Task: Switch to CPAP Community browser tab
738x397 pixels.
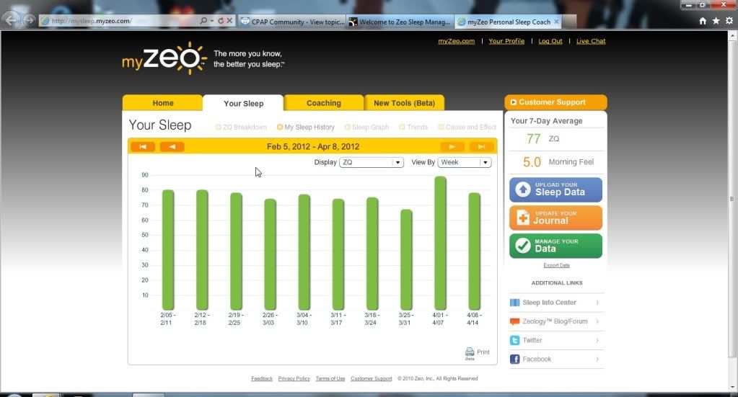Action: point(292,22)
